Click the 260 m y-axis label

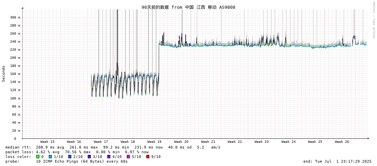pyautogui.click(x=15, y=34)
